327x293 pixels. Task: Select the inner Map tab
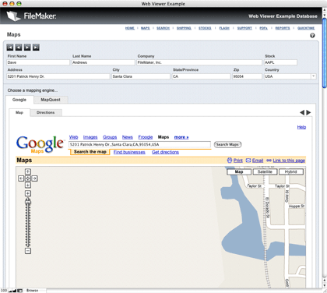pyautogui.click(x=19, y=112)
